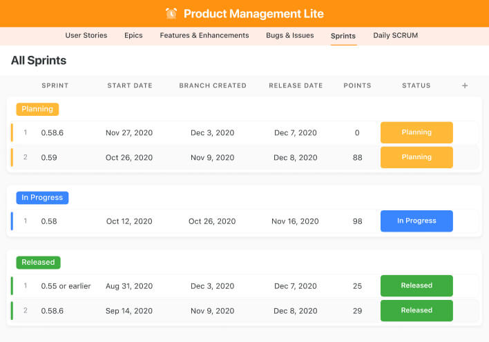Click the Nov 16, 2020 release date cell
489x342 pixels.
click(295, 221)
